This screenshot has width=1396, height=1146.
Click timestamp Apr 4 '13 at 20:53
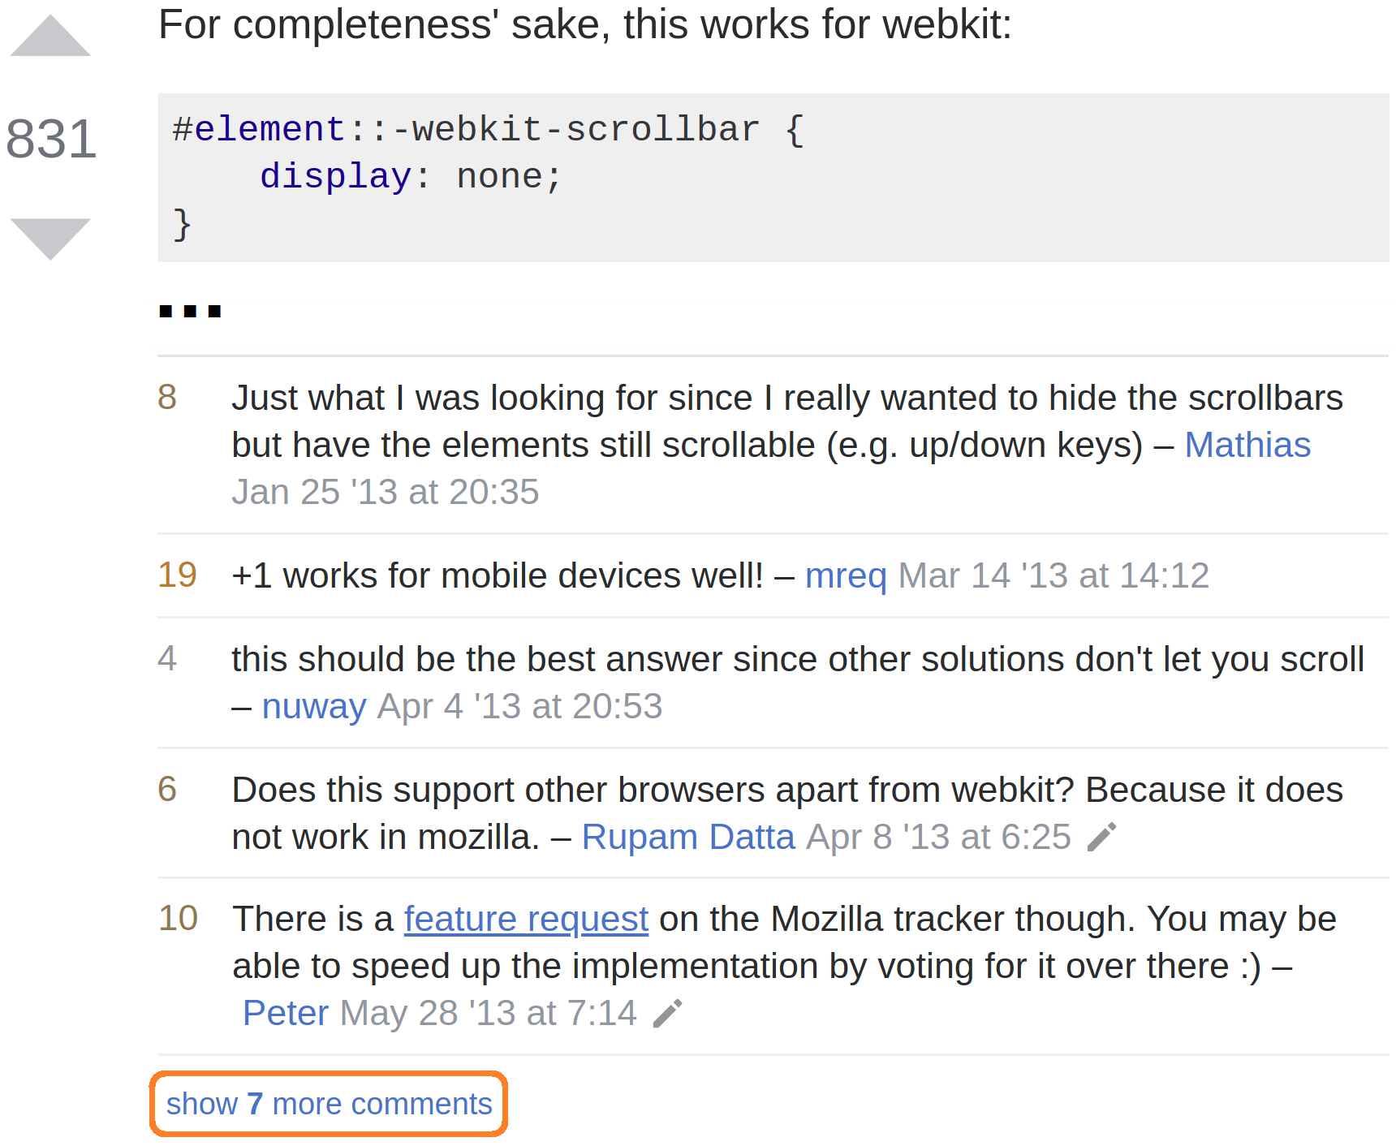tap(519, 706)
